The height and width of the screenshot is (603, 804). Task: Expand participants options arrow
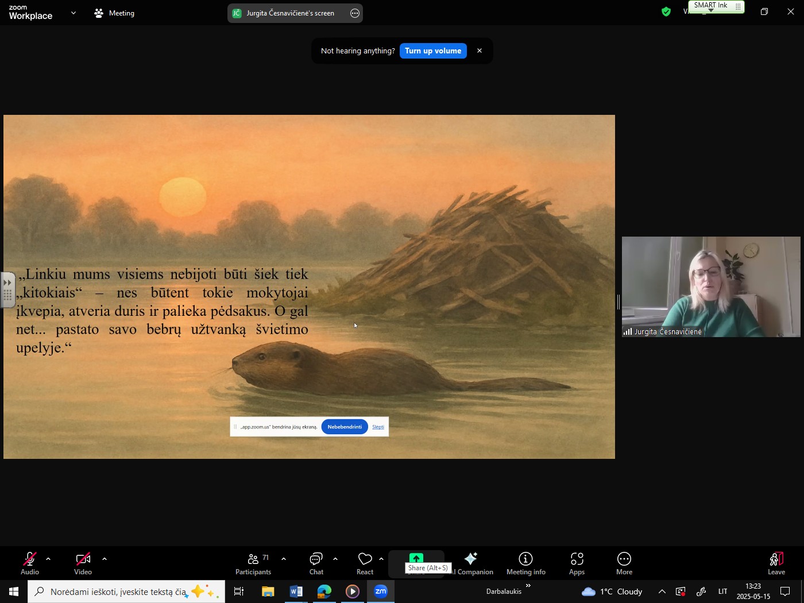[284, 559]
